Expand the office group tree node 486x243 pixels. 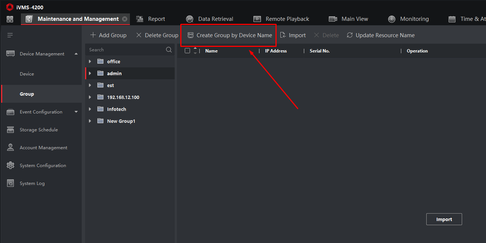click(90, 61)
